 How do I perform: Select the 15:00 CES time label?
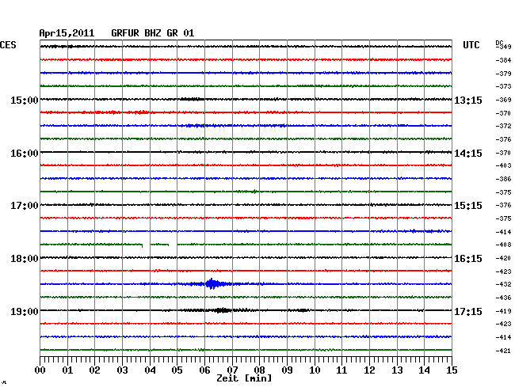click(x=25, y=101)
